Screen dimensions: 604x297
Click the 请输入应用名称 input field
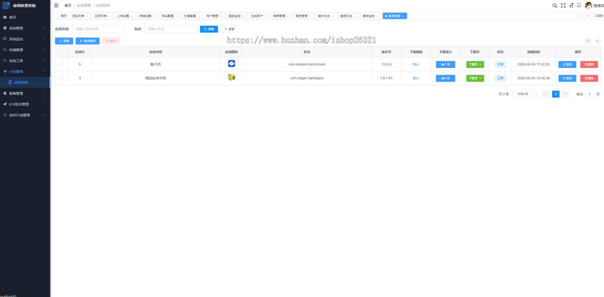[x=99, y=29]
